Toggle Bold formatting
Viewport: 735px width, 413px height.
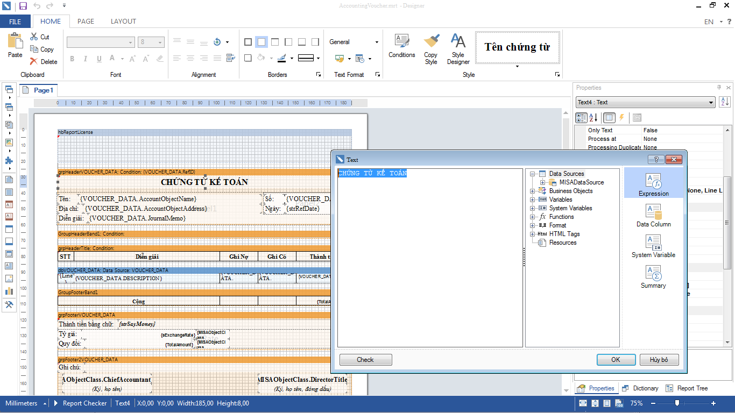click(72, 59)
